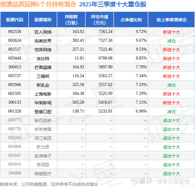Click share count 184.38

[78, 93]
